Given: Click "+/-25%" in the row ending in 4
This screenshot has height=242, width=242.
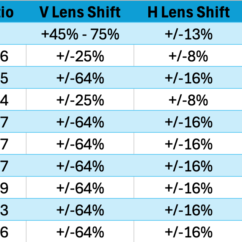Looking at the screenshot, I should pos(80,100).
